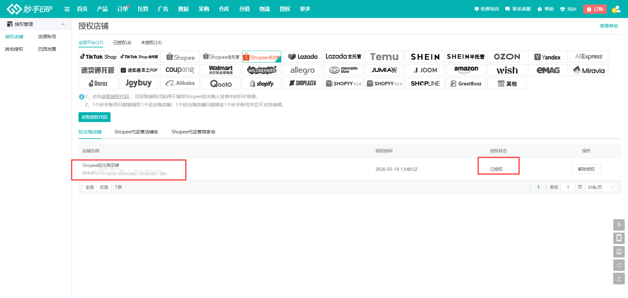628x298 pixels.
Task: Select the Shopee 轻出海 platform logo
Action: point(262,57)
